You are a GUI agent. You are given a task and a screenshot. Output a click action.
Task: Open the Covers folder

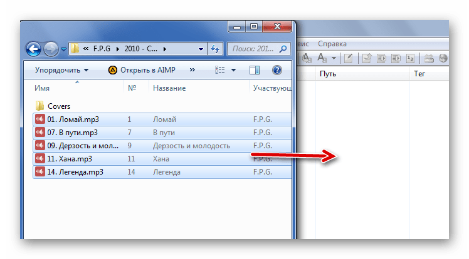[58, 106]
